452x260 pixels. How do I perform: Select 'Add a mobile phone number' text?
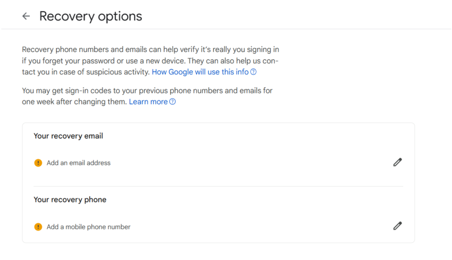tap(88, 227)
